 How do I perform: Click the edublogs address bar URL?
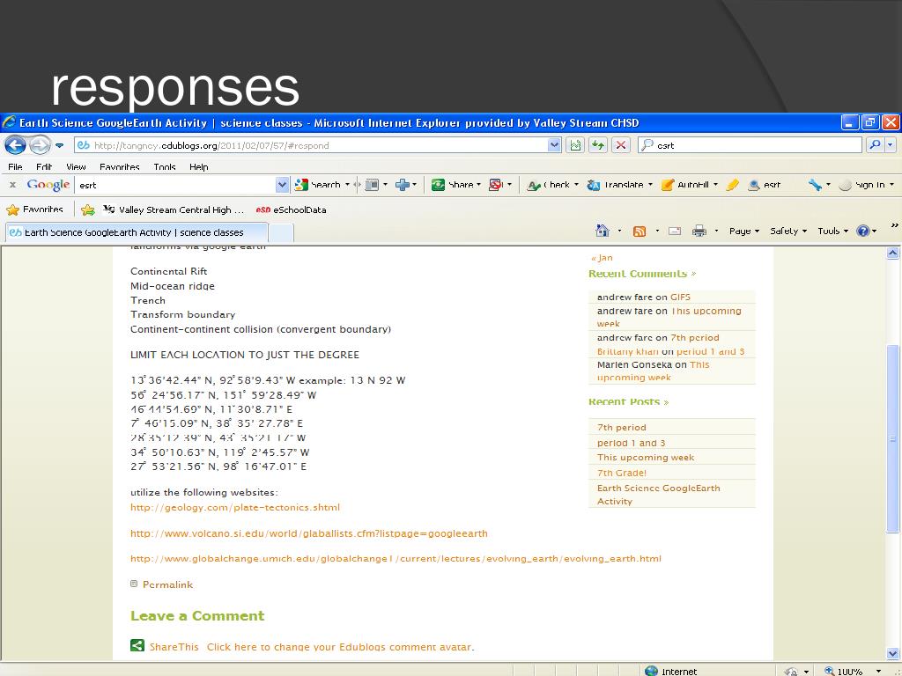tap(211, 145)
